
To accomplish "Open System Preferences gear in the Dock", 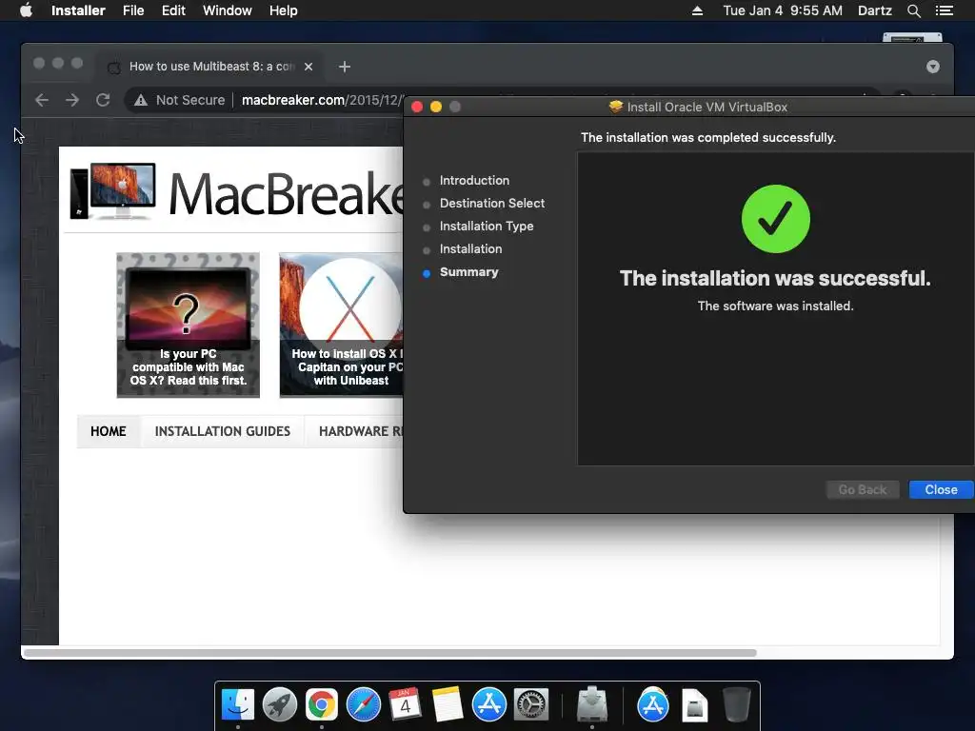I will [530, 705].
